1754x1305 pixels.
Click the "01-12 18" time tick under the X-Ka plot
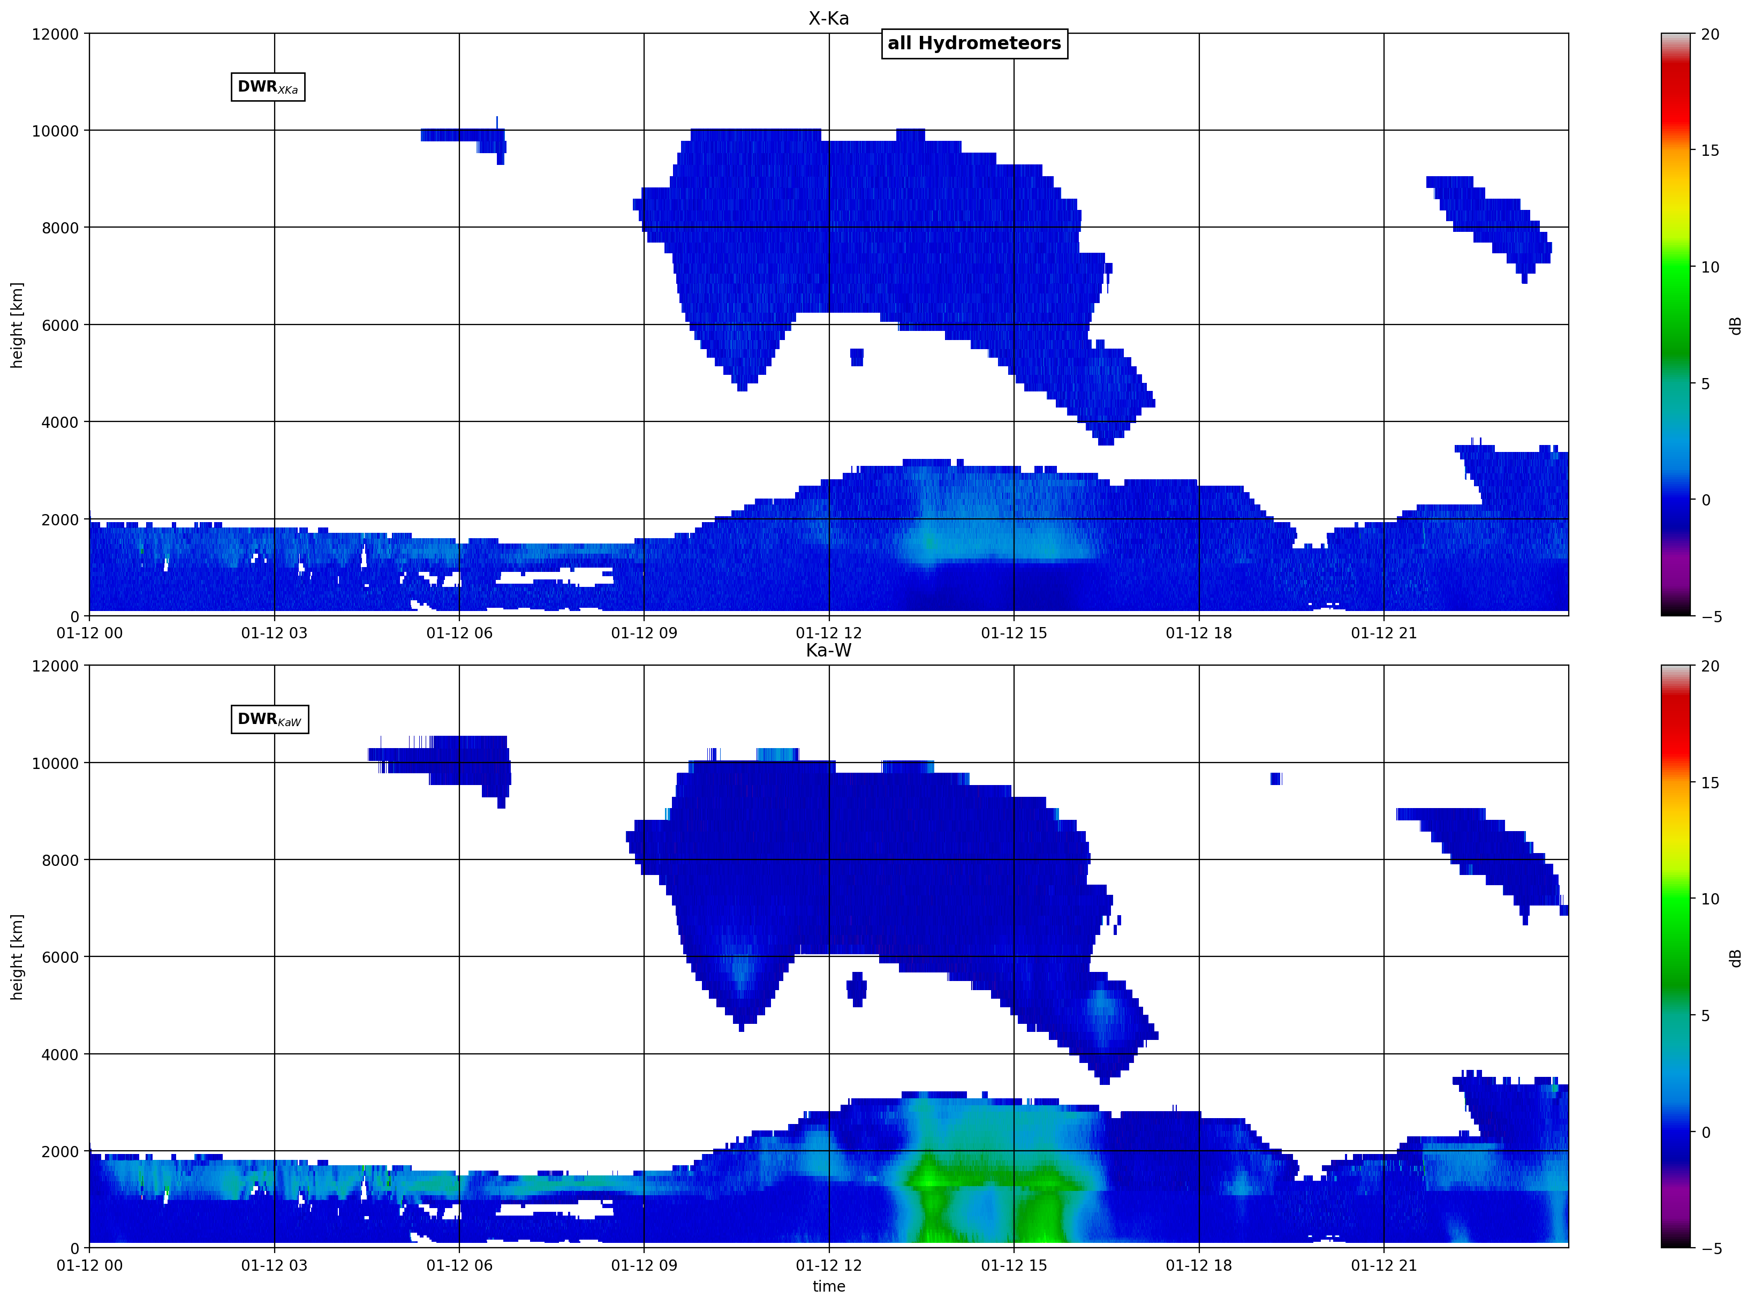tap(1199, 633)
